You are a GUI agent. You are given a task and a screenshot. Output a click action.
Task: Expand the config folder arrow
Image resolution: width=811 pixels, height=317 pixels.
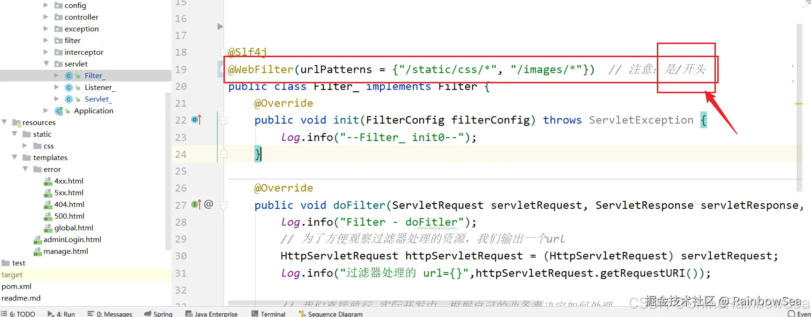pyautogui.click(x=45, y=5)
